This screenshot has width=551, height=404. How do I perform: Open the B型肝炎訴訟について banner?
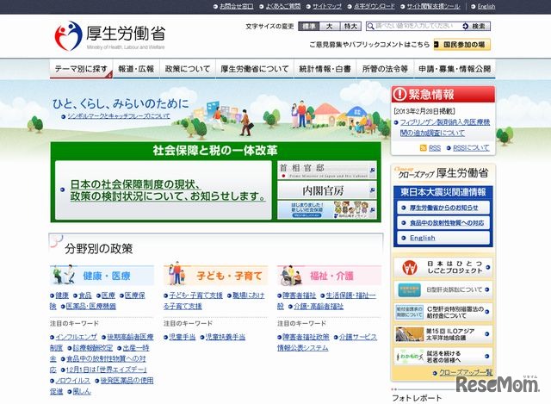pos(443,289)
